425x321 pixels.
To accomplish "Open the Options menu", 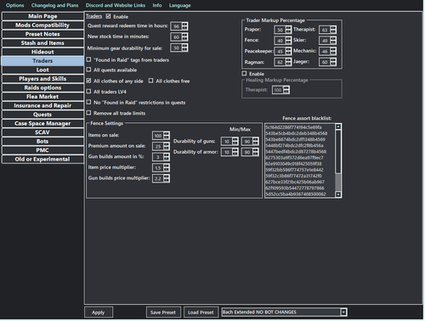I will (x=15, y=5).
